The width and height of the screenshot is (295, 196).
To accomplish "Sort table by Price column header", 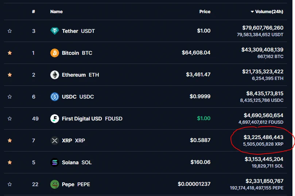I will coord(205,12).
